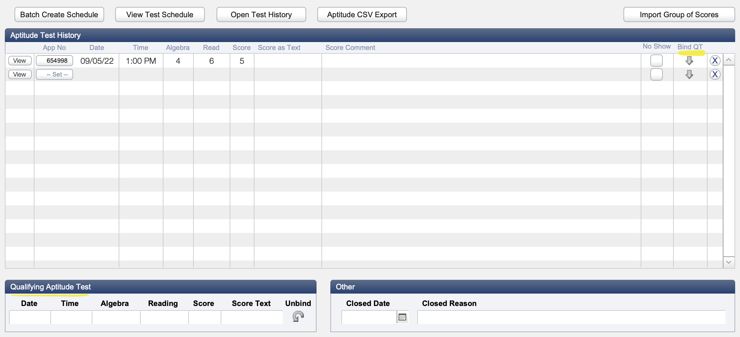The height and width of the screenshot is (337, 740).
Task: Bind QT arrow for the '-- Set --' row
Action: click(x=689, y=74)
